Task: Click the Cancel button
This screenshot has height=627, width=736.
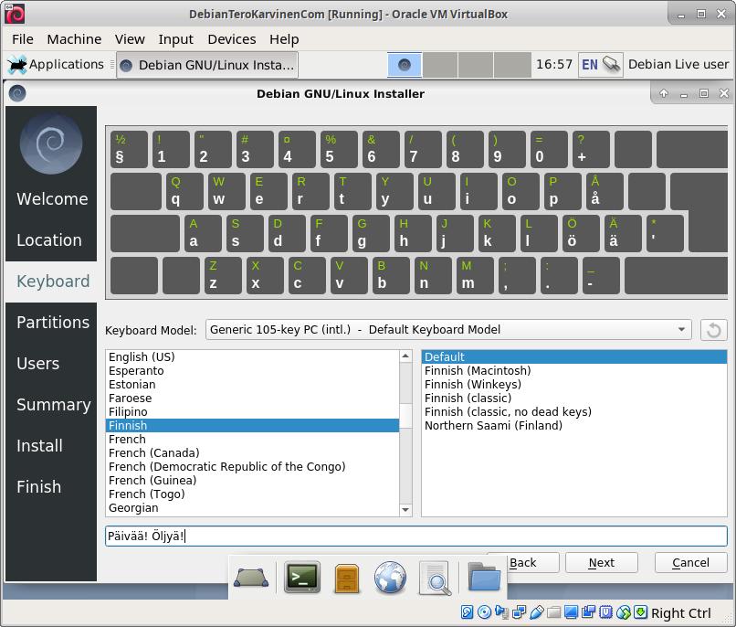Action: (690, 563)
